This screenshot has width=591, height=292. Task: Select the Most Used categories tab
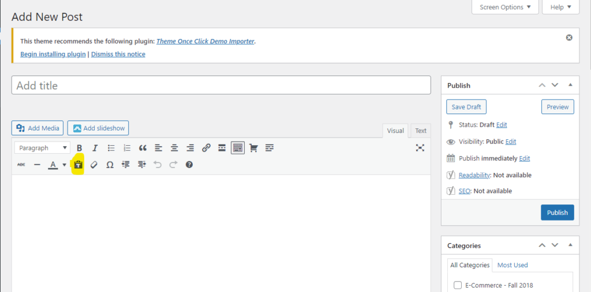[513, 265]
